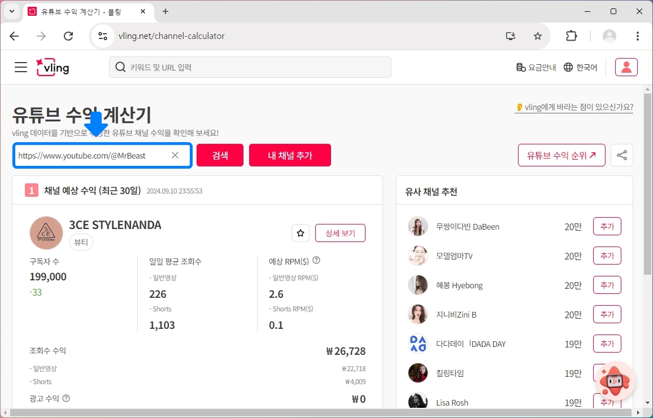
Task: Open the vling feedback link
Action: [x=574, y=107]
